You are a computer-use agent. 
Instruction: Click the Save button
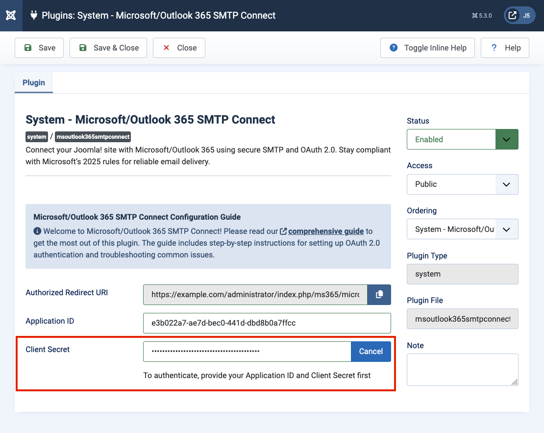[x=39, y=48]
